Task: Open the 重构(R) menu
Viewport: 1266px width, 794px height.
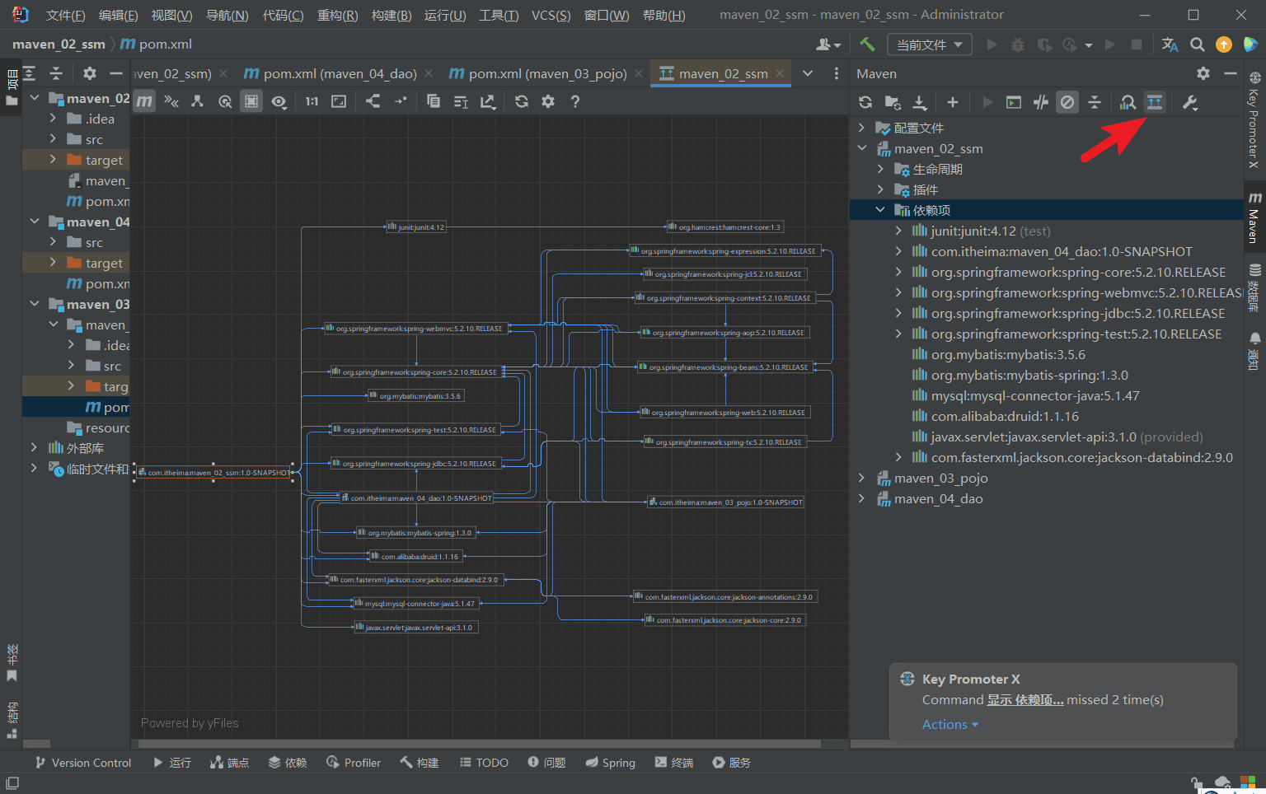Action: pos(337,14)
